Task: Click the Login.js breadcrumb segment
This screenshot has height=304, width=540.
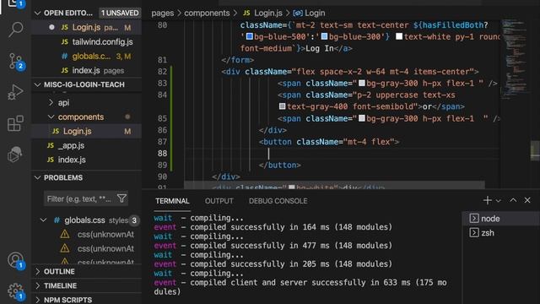Action: point(262,14)
